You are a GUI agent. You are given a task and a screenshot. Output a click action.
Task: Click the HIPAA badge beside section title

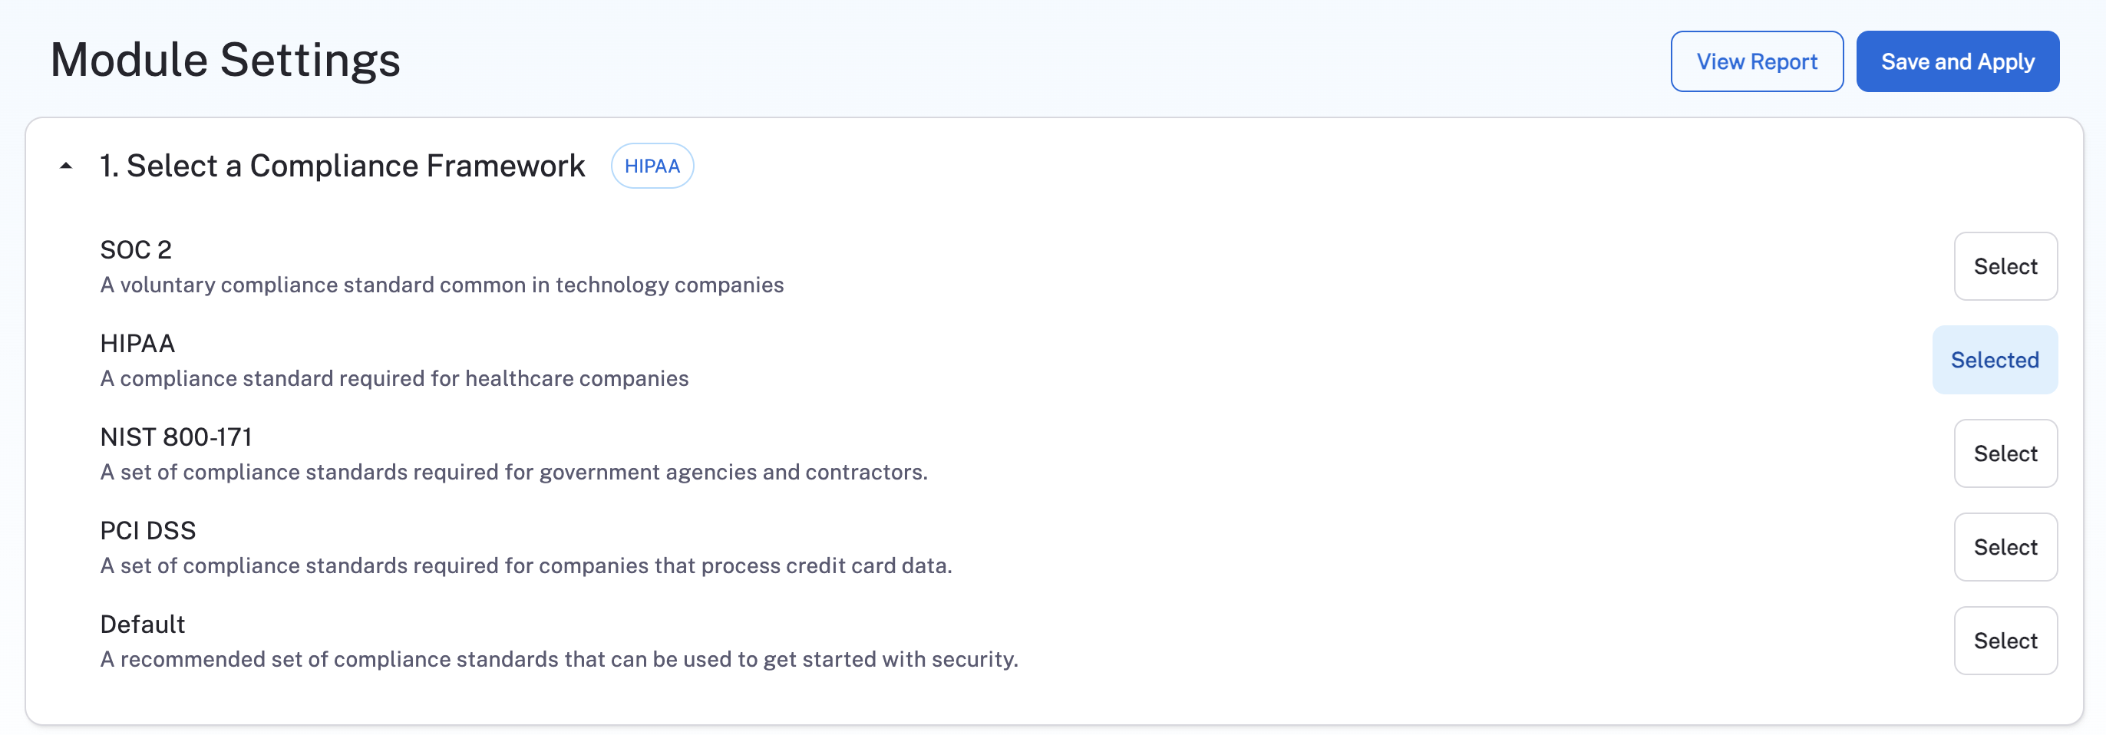pos(652,166)
